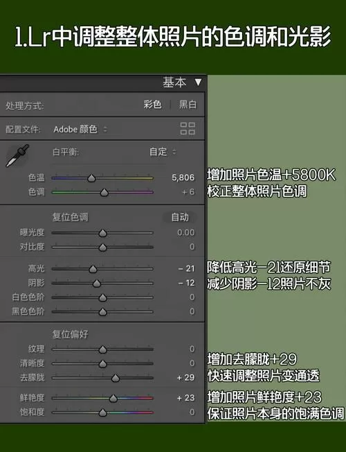This screenshot has height=452, width=346.
Task: Click the 配置文件 label
Action: [x=23, y=129]
